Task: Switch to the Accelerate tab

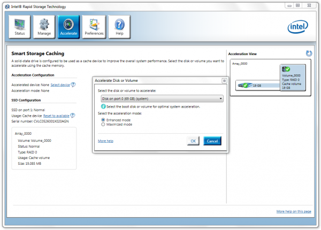Action: click(68, 27)
